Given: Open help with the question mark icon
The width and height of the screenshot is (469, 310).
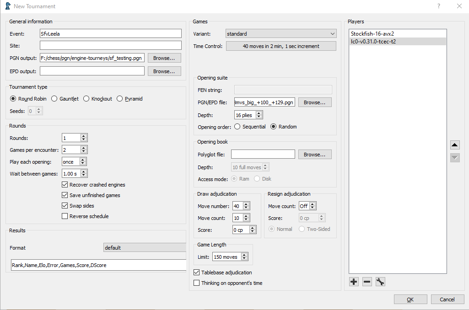Looking at the screenshot, I should pos(438,6).
